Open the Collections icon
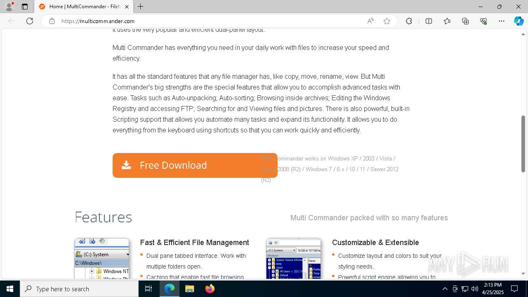The image size is (528, 297). click(x=465, y=21)
